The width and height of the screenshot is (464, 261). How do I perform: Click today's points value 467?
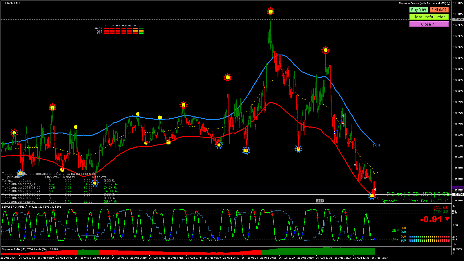(52, 184)
